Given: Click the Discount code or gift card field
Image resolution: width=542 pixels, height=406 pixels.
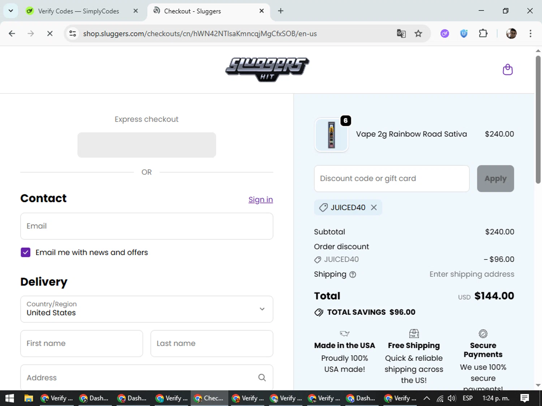Looking at the screenshot, I should (392, 179).
